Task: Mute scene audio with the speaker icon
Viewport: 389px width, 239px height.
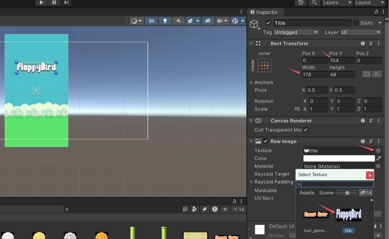Action: point(179,21)
